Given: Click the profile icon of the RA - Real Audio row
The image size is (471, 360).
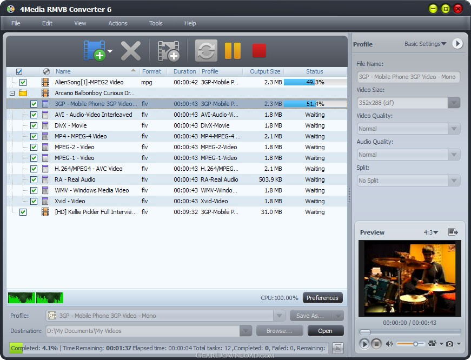Looking at the screenshot, I should pos(45,179).
